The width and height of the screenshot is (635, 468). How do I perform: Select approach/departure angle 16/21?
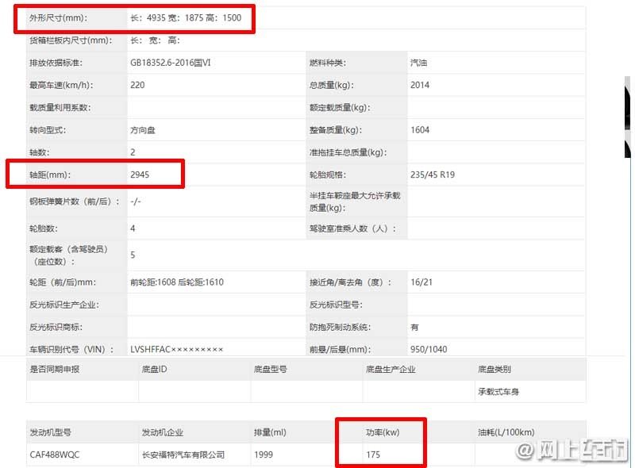coord(421,282)
